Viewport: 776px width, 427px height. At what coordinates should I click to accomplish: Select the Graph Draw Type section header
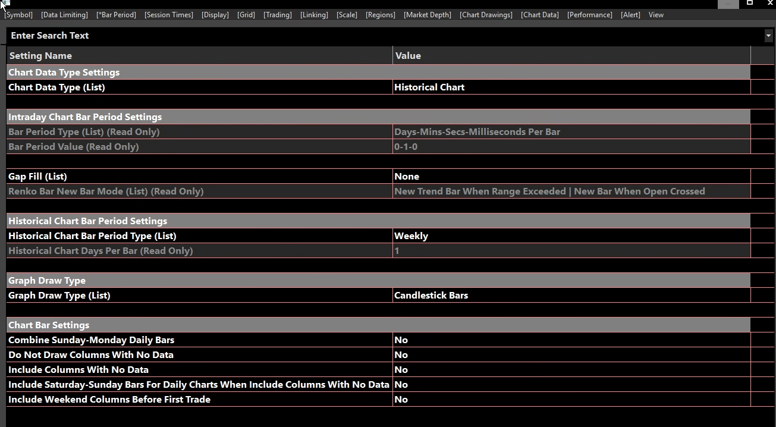[x=378, y=281]
